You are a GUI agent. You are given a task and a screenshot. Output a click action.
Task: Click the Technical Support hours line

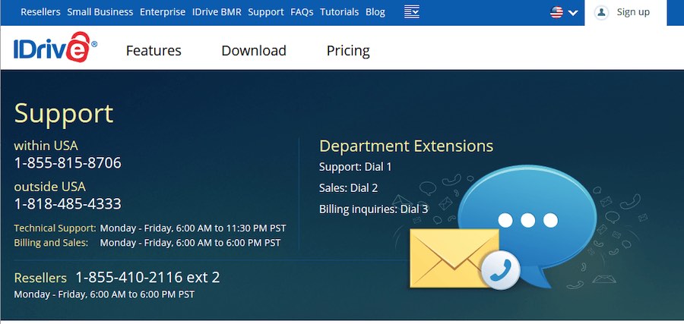click(150, 228)
